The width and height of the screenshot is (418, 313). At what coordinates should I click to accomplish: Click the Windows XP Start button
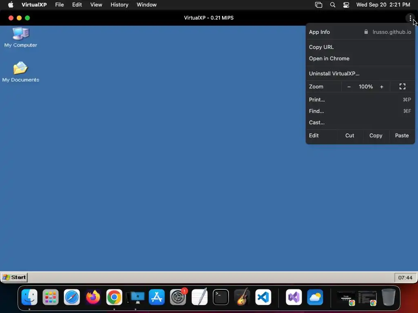pyautogui.click(x=14, y=277)
